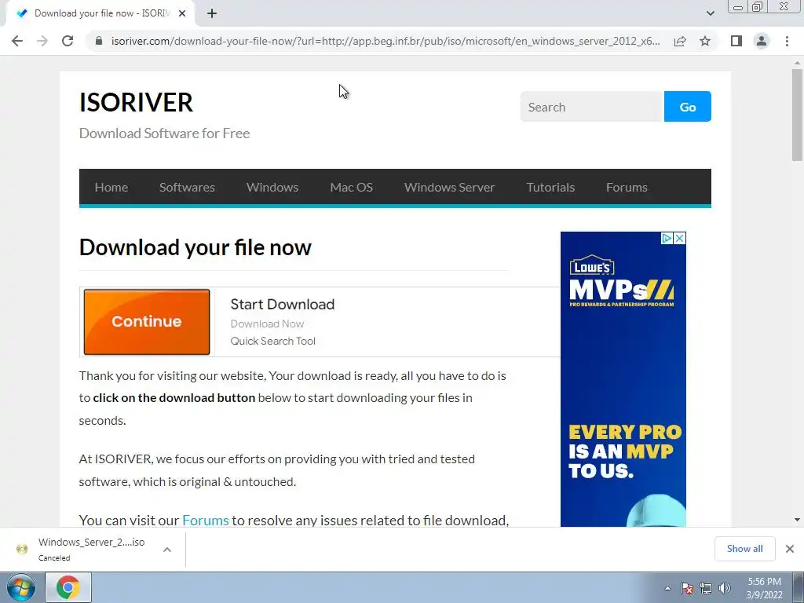Viewport: 804px width, 603px height.
Task: Click Show all downloads
Action: tap(744, 549)
